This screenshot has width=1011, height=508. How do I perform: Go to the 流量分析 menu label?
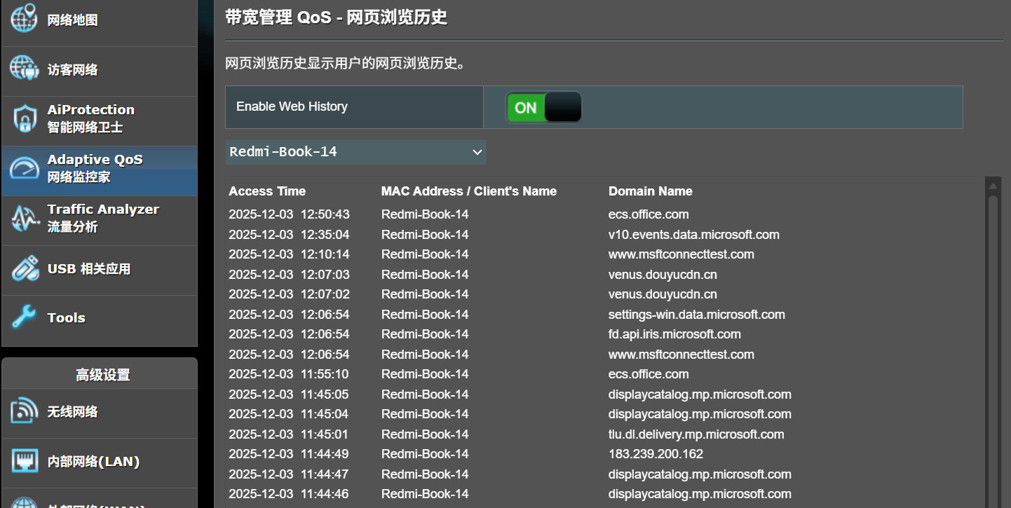pos(73,227)
